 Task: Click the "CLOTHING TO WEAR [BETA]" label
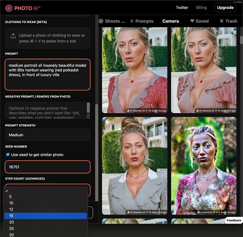point(26,22)
